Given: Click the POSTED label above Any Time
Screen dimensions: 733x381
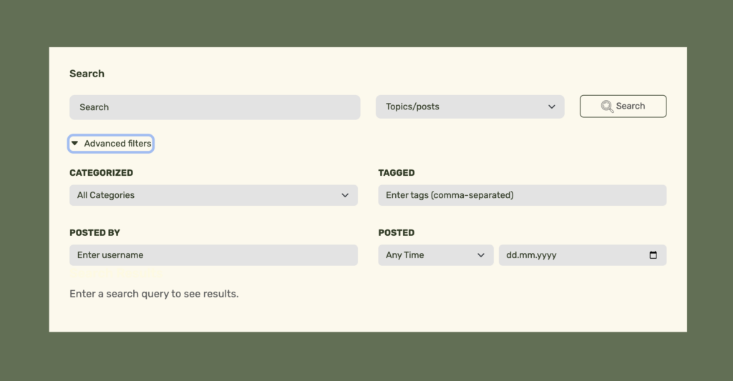Looking at the screenshot, I should pos(397,233).
